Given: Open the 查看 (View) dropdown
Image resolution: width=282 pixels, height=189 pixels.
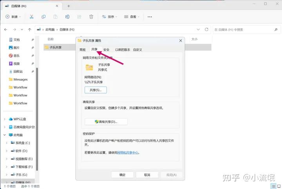Looking at the screenshot, I should 132,17.
